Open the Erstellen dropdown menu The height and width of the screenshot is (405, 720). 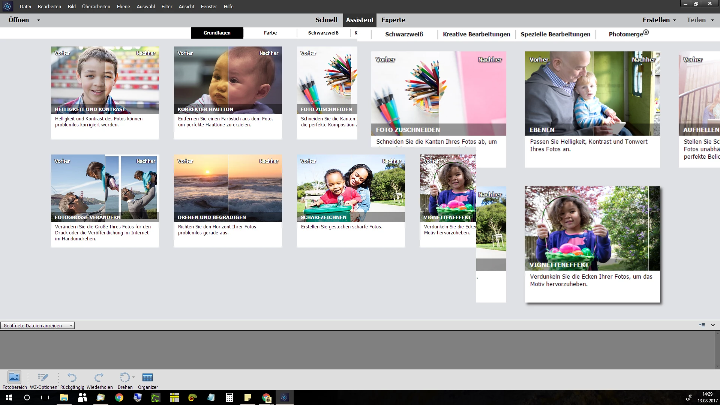click(659, 20)
